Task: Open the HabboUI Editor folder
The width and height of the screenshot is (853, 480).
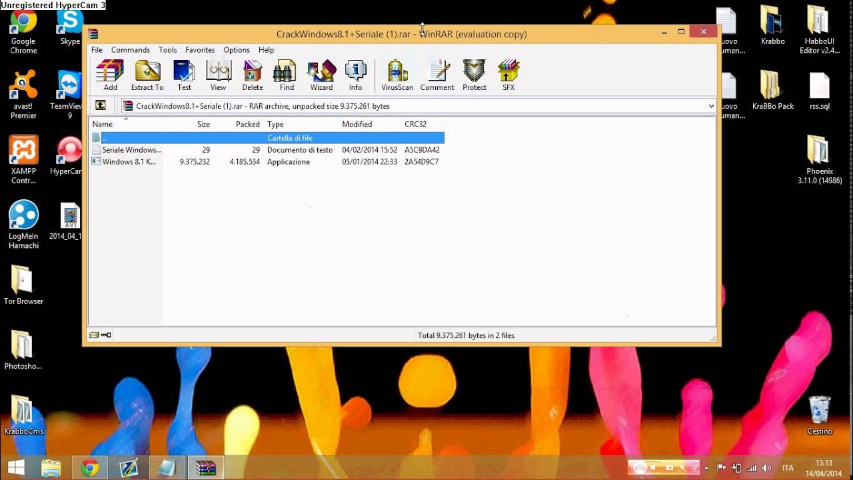Action: (x=820, y=30)
